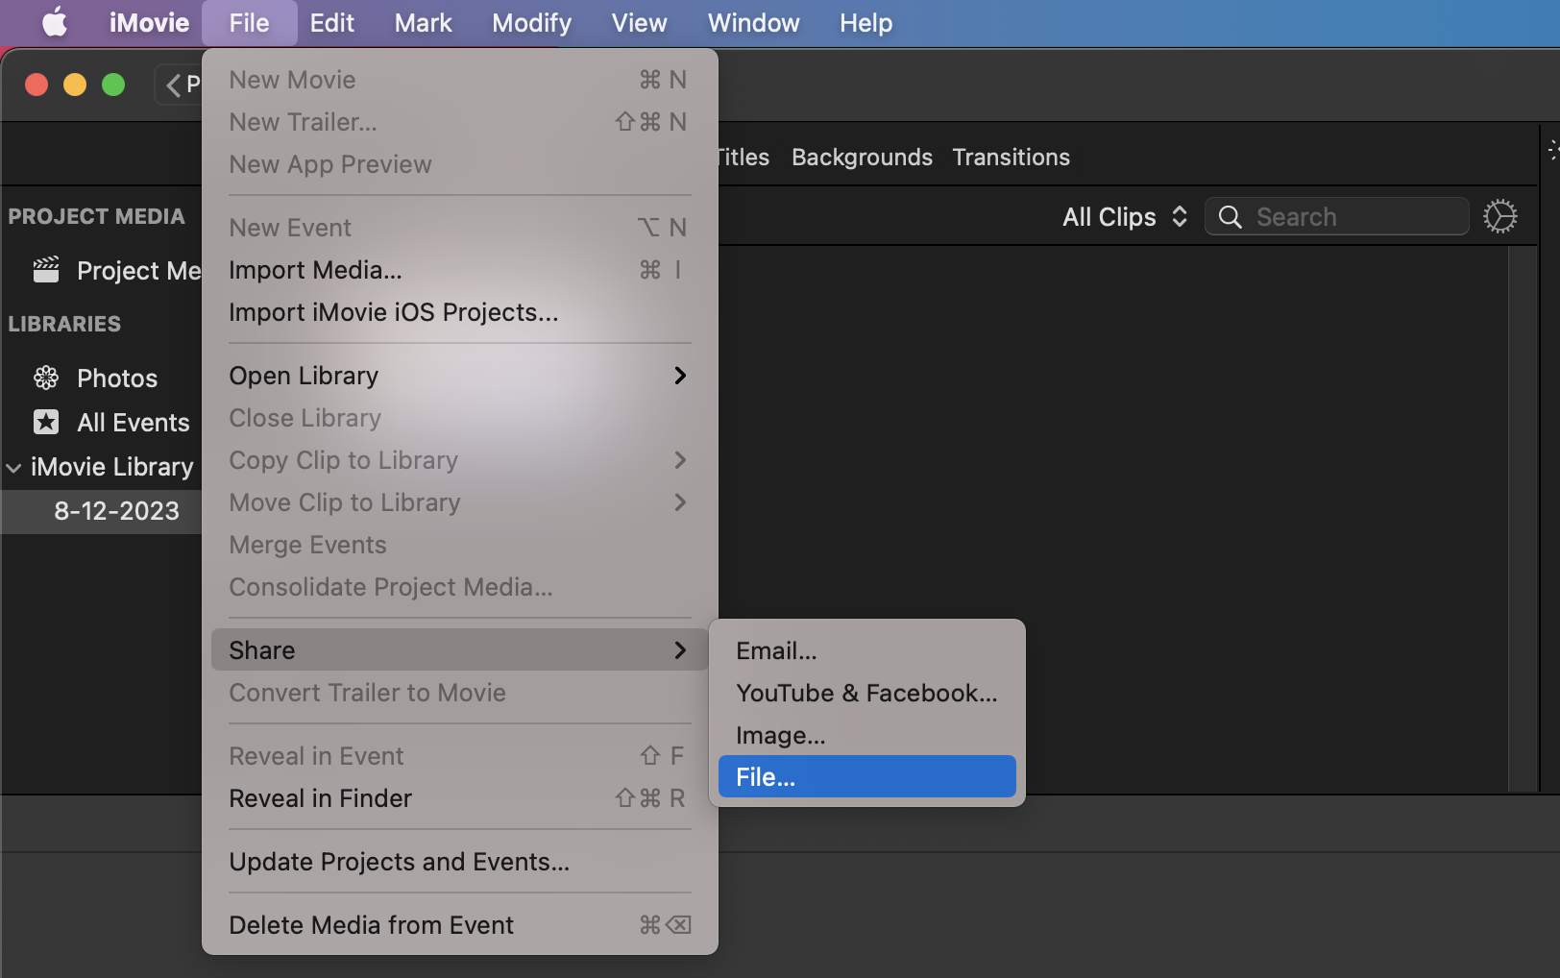Viewport: 1560px width, 978px height.
Task: Select the highlighted File... share option
Action: tap(865, 776)
